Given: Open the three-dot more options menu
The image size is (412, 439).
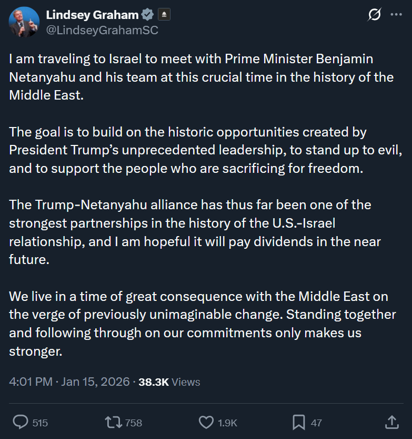Looking at the screenshot, I should pyautogui.click(x=396, y=15).
